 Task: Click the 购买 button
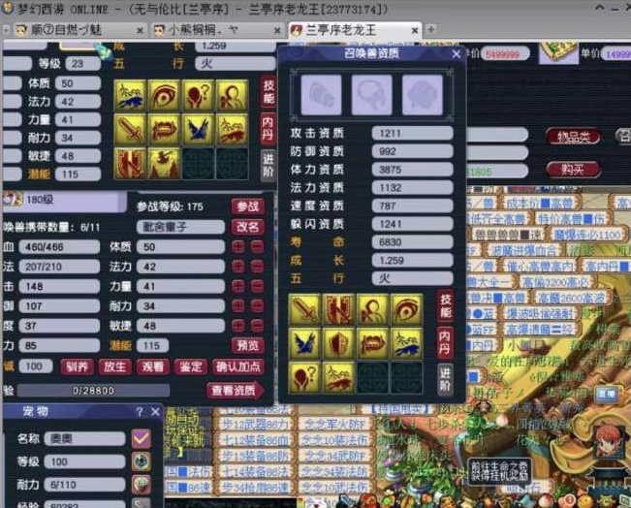pos(574,170)
